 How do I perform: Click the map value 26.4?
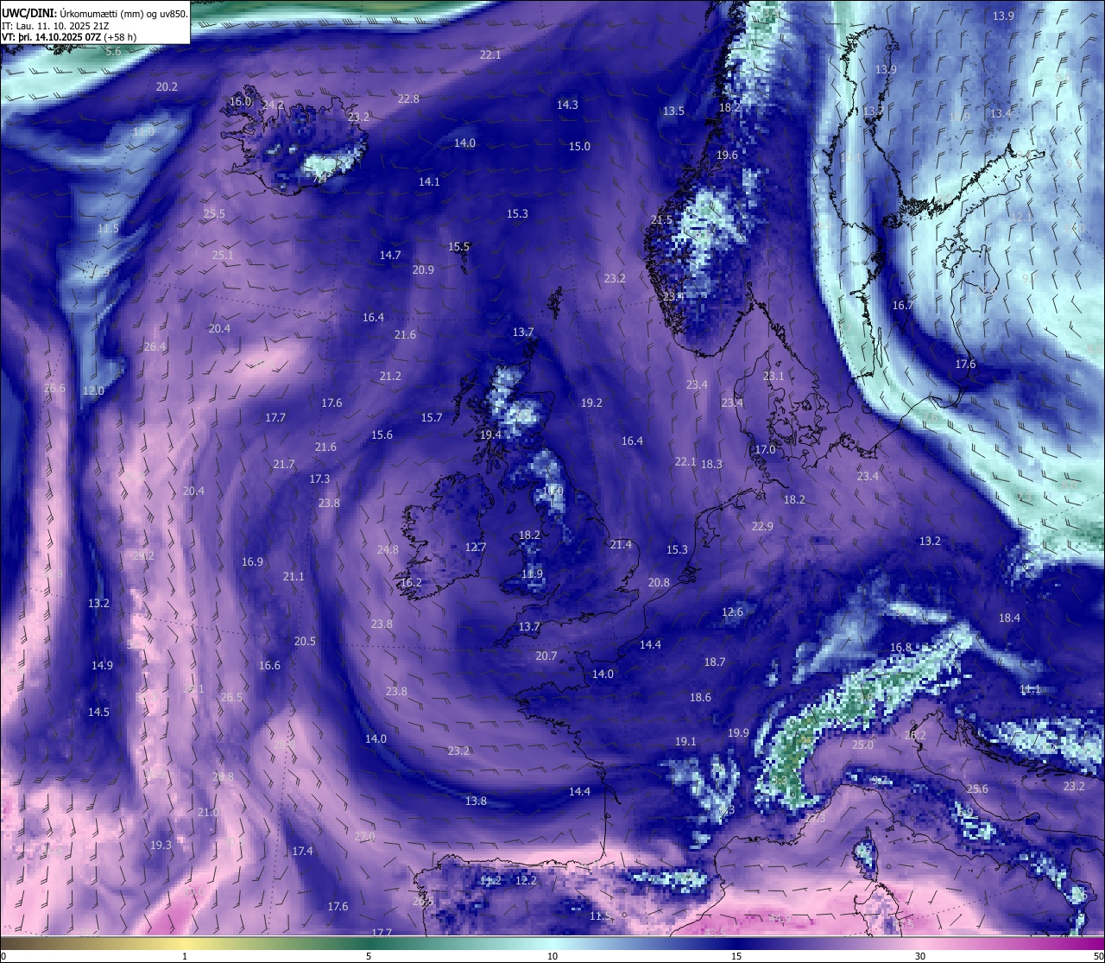[x=155, y=347]
